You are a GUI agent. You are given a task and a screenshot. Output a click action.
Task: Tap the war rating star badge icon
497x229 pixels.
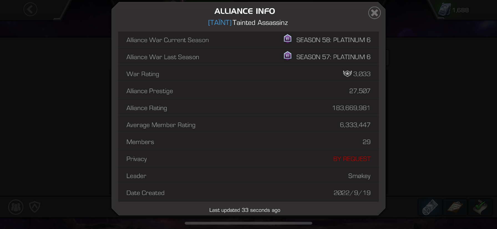pyautogui.click(x=347, y=74)
